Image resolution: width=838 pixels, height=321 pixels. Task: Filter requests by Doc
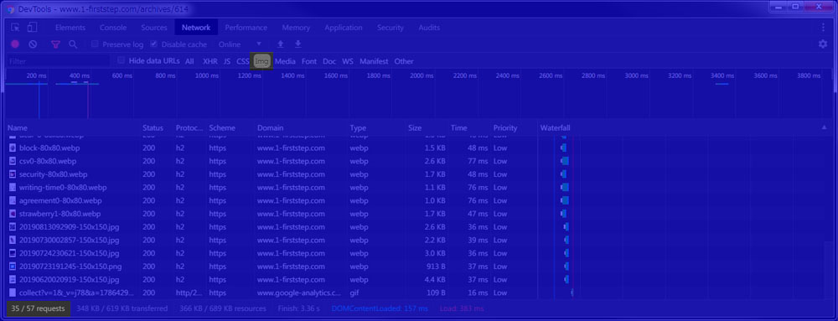point(329,61)
